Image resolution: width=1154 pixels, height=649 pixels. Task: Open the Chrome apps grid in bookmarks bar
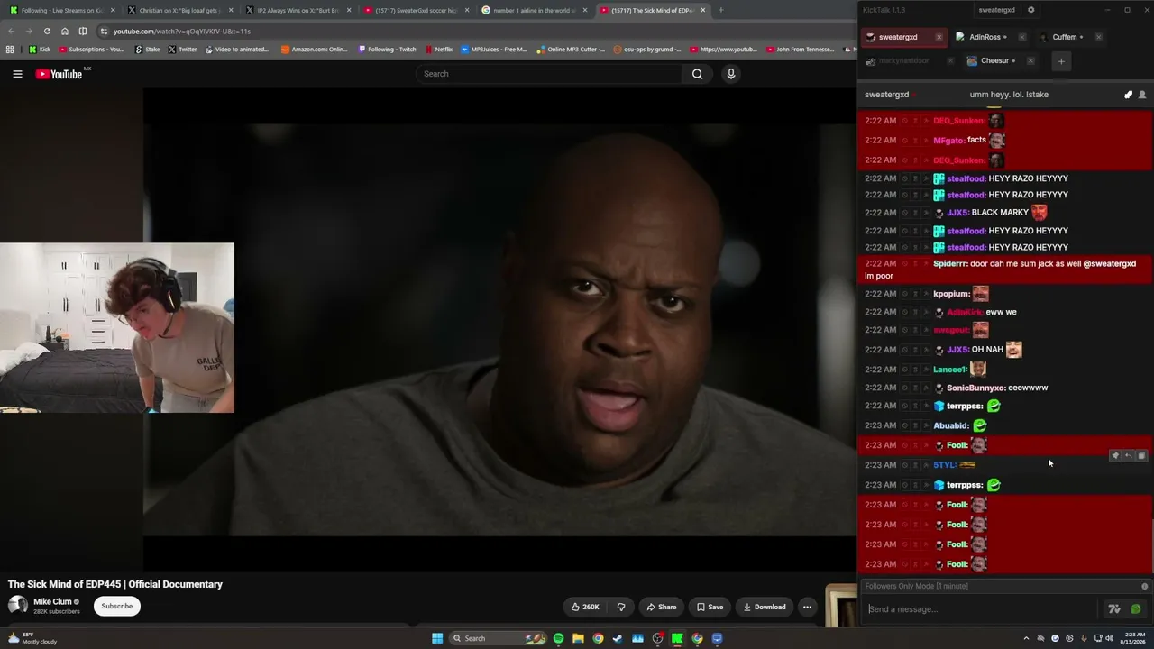tap(10, 50)
